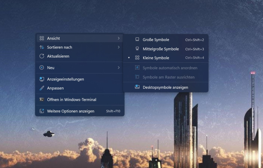
Task: Toggle Symbole automatisch anordnen
Action: [166, 68]
